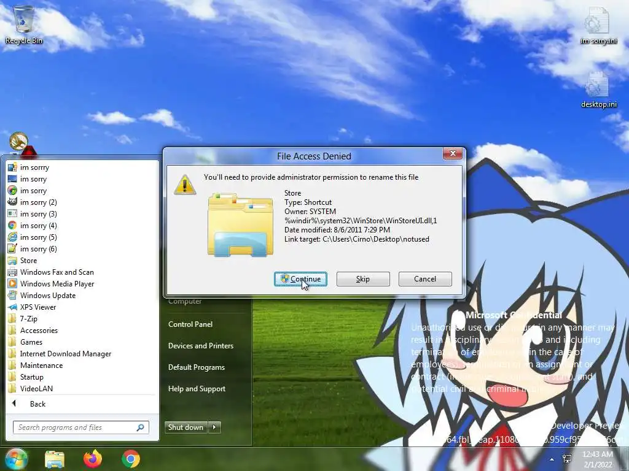Show hidden tray icons arrow
629x471 pixels.
pos(552,459)
